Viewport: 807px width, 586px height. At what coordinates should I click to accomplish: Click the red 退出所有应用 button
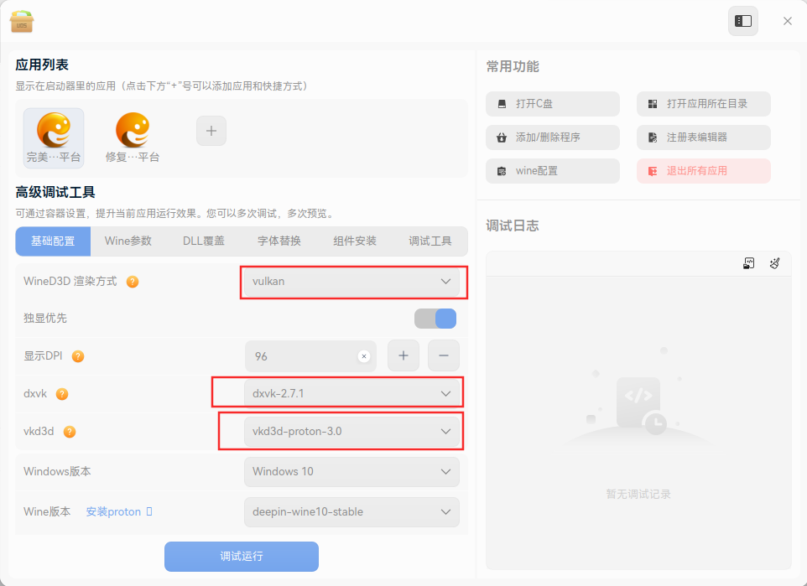coord(704,171)
